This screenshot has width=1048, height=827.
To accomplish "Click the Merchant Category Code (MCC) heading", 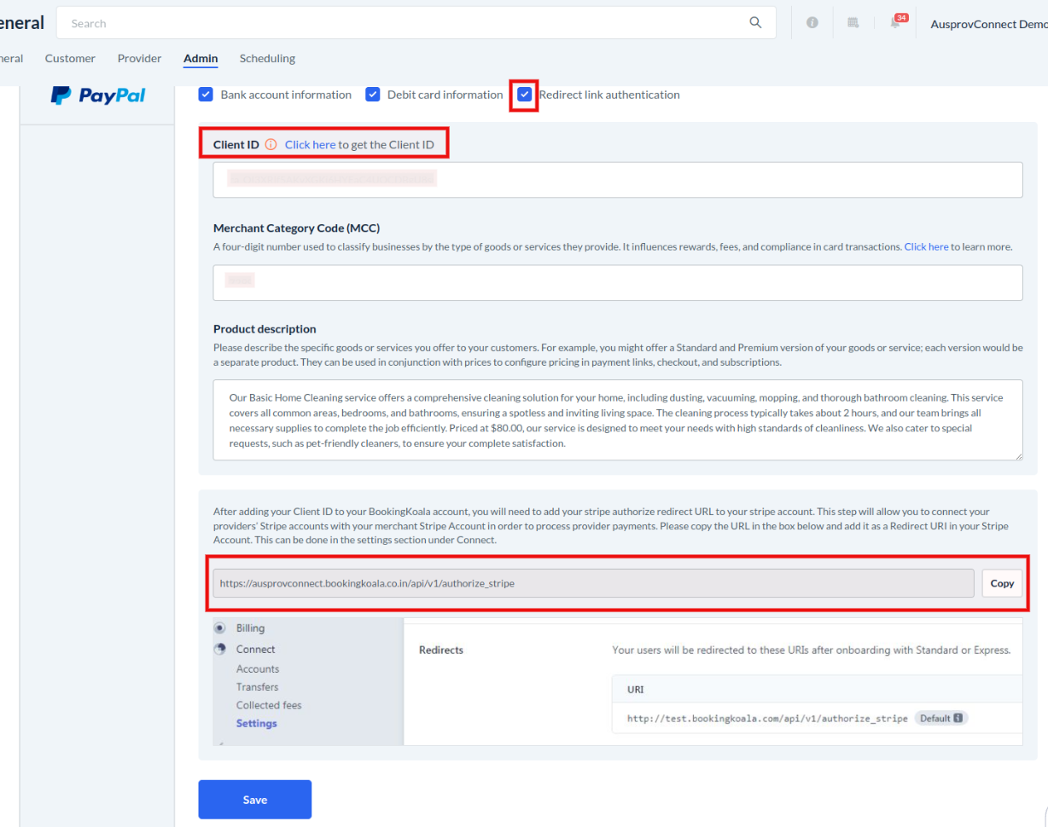I will (x=296, y=228).
